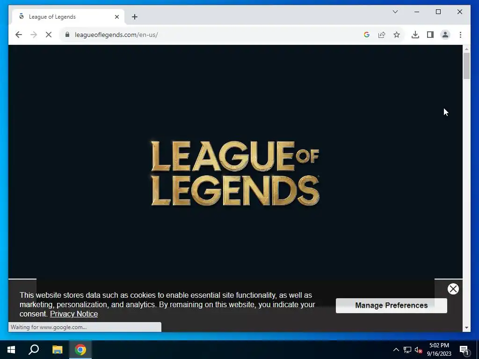The width and height of the screenshot is (479, 359).
Task: Click the League of Legends logo
Action: (x=235, y=173)
